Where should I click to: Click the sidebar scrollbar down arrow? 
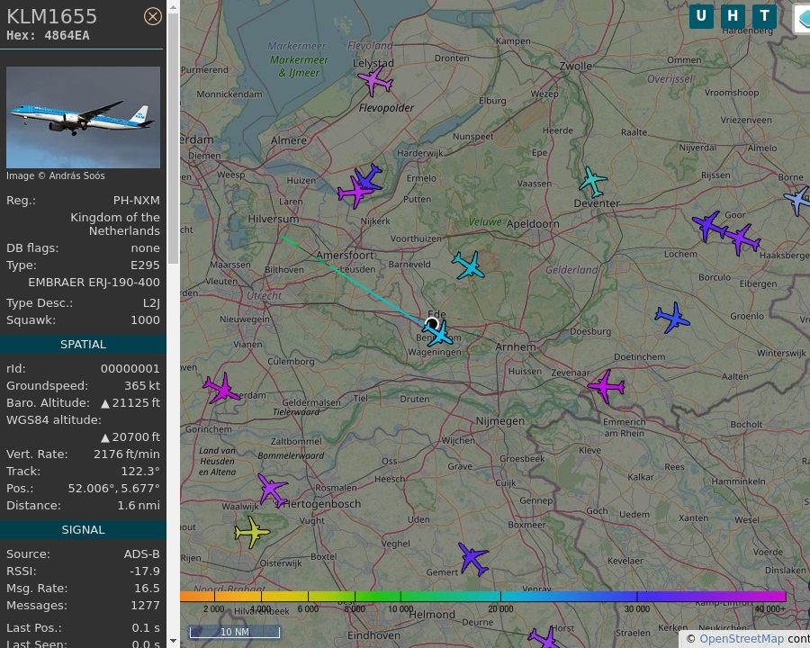[173, 642]
